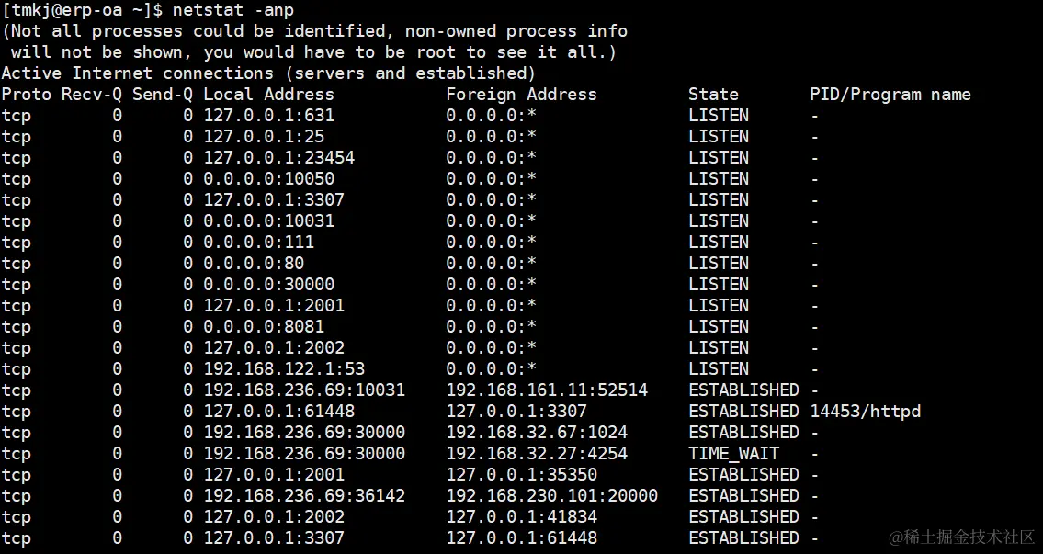
Task: Click the LISTEN state for 127.0.0.1:631
Action: (719, 116)
